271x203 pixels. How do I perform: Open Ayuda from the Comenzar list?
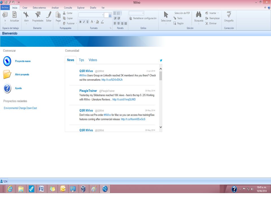click(18, 88)
